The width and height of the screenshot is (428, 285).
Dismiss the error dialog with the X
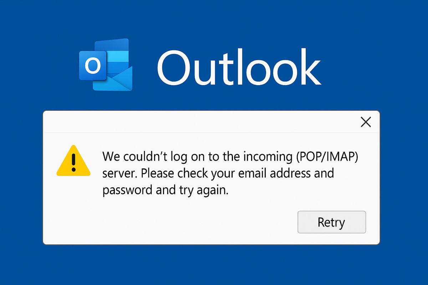point(366,122)
